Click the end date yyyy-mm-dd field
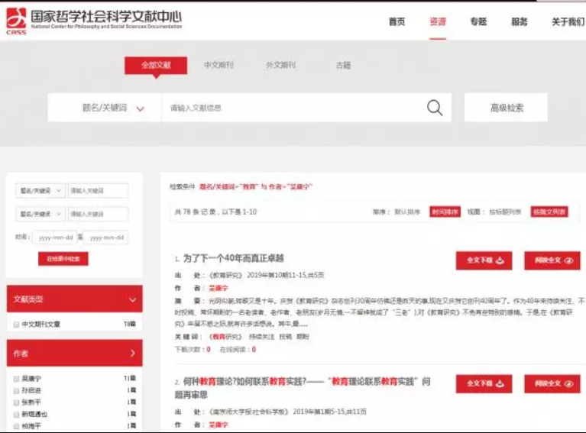 coord(106,238)
